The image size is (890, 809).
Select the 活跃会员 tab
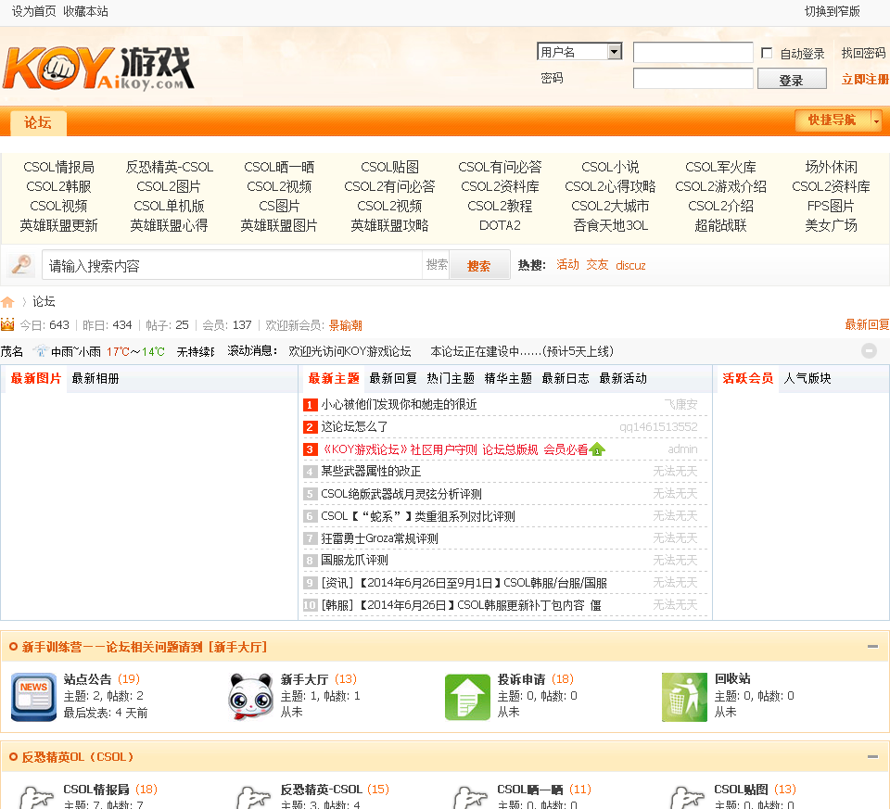click(x=747, y=378)
